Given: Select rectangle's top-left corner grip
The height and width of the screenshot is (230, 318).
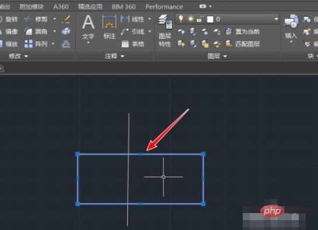Looking at the screenshot, I should coord(78,154).
